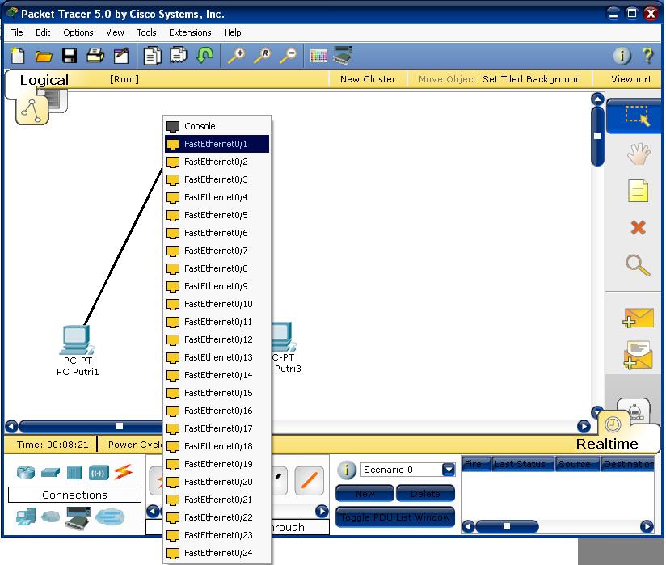Choose the Inspect magnifier tool
The height and width of the screenshot is (565, 666).
pyautogui.click(x=638, y=265)
